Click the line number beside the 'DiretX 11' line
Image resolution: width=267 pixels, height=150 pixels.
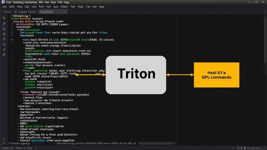pos(11,40)
